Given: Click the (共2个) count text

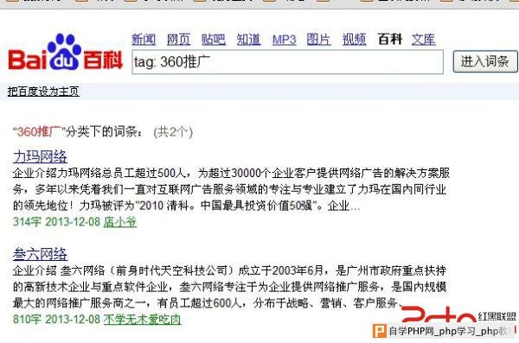Looking at the screenshot, I should coord(173,132).
